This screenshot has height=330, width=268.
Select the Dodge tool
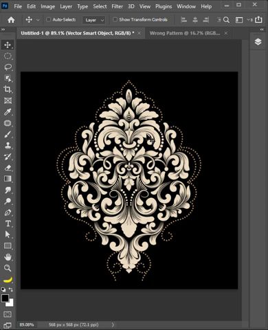[8, 201]
